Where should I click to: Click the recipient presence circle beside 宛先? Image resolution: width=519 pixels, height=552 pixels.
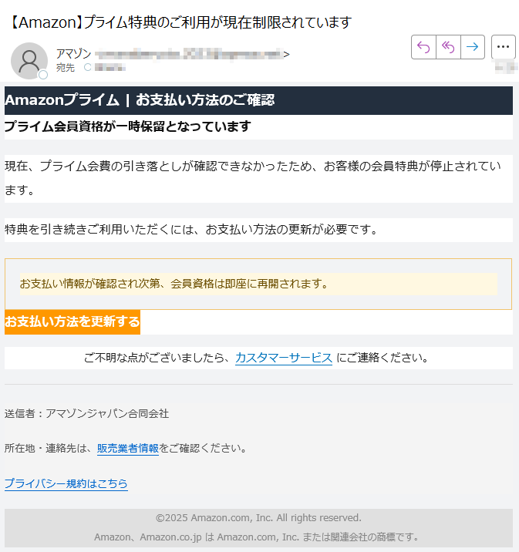87,67
